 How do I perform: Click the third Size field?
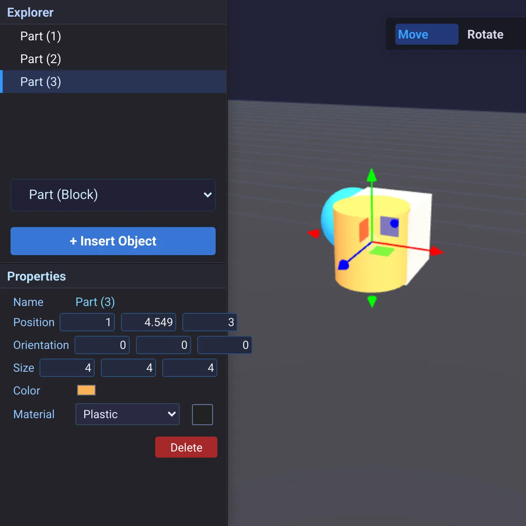(190, 368)
